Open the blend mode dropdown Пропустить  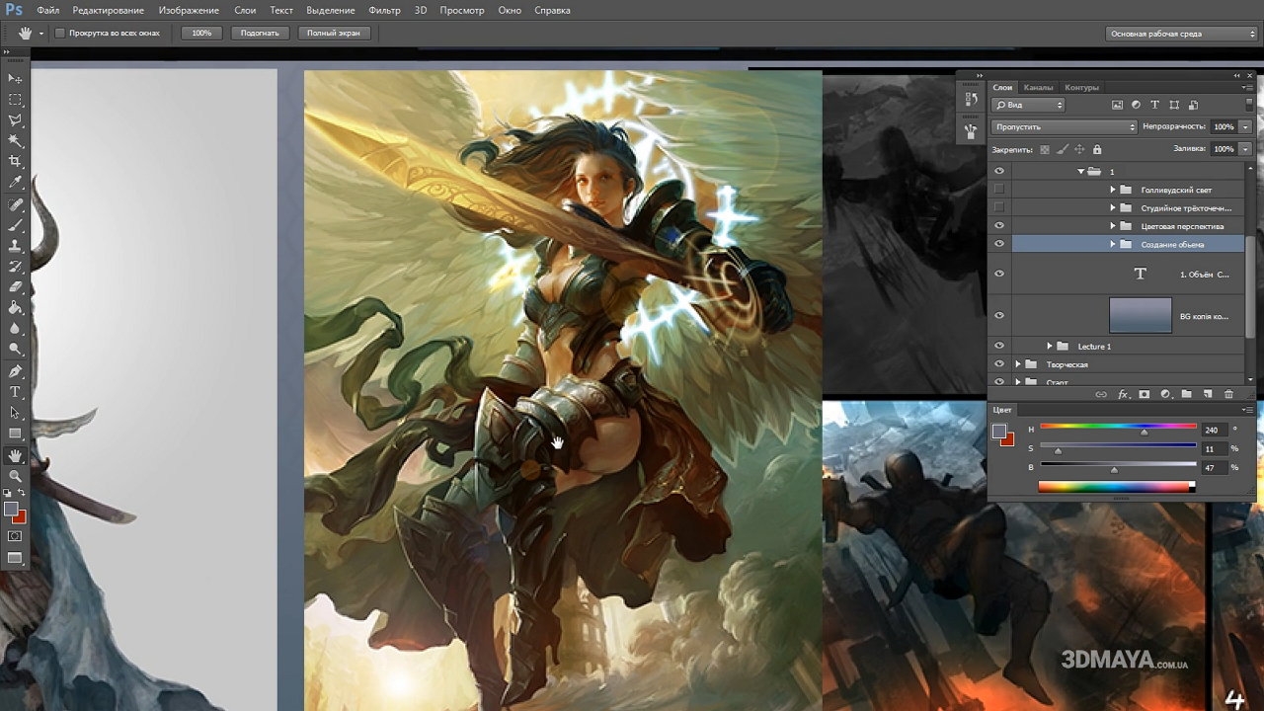pyautogui.click(x=1065, y=126)
